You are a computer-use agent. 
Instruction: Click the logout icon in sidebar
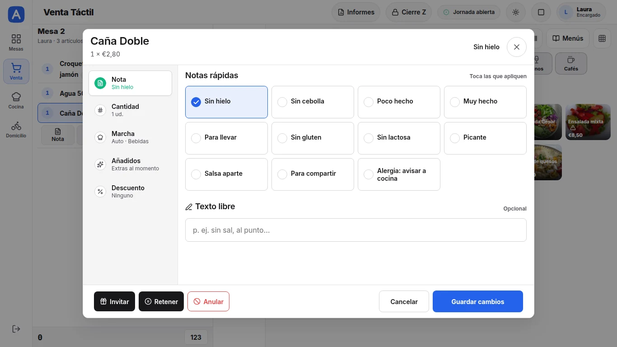pyautogui.click(x=16, y=329)
